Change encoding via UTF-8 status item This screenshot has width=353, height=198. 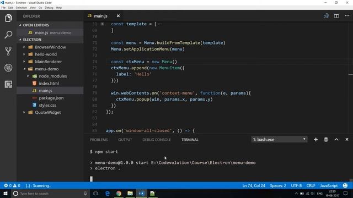[x=296, y=186]
